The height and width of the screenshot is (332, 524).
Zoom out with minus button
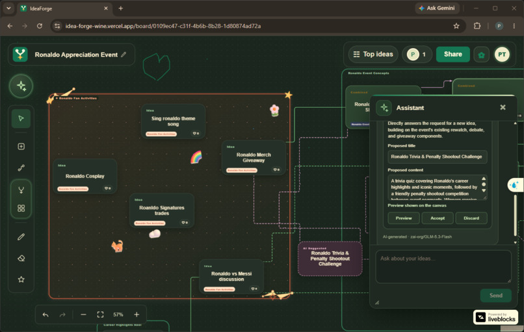[x=84, y=314]
